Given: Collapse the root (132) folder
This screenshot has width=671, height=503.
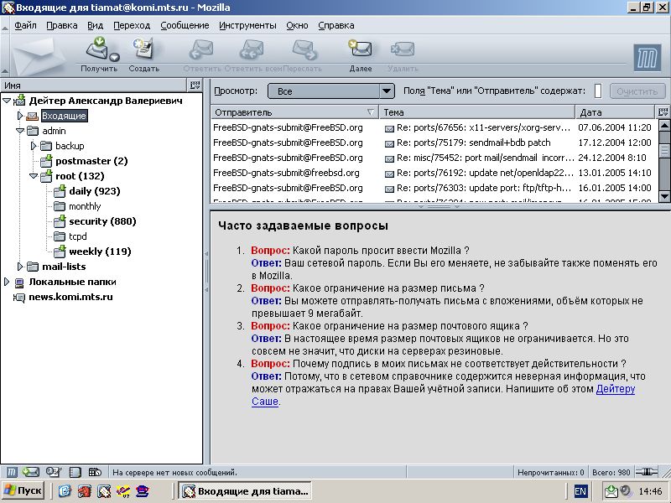Looking at the screenshot, I should pos(34,176).
